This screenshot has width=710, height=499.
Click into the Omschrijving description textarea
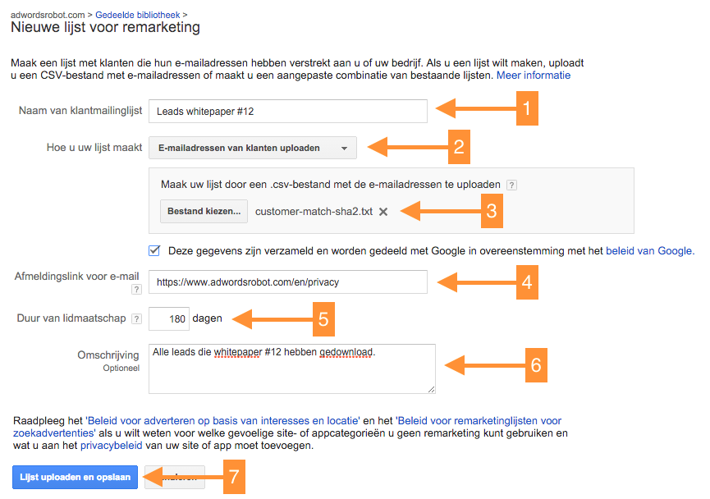coord(291,368)
